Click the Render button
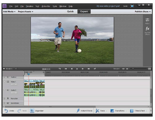The height and width of the screenshot is (120, 155). [117, 69]
